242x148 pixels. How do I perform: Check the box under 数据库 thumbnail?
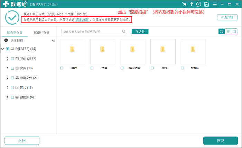tap(183, 68)
